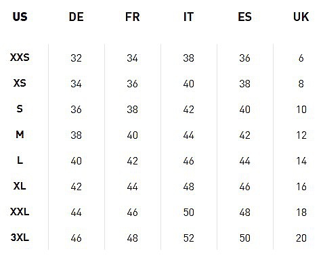
Task: Select the ES column header
Action: [244, 17]
